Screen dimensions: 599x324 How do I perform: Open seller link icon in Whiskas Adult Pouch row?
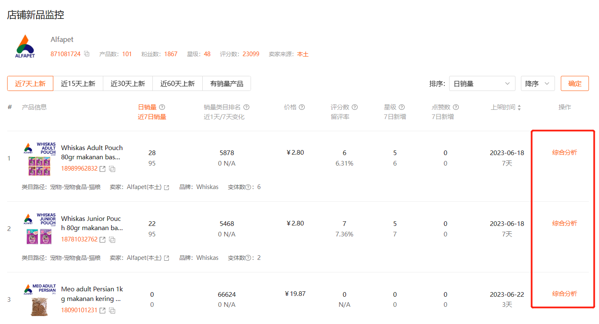tap(167, 187)
